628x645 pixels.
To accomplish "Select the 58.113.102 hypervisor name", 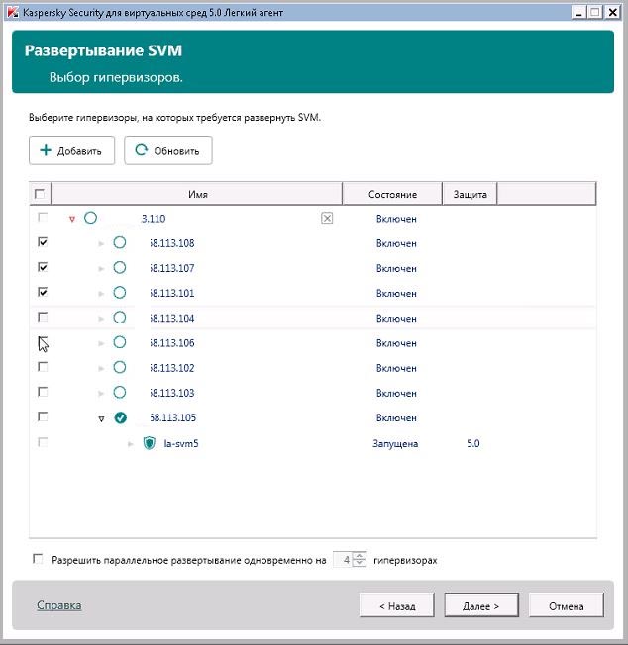I will pyautogui.click(x=171, y=368).
